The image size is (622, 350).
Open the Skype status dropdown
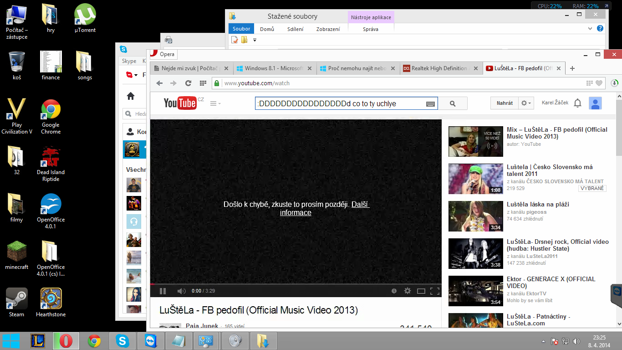(131, 75)
